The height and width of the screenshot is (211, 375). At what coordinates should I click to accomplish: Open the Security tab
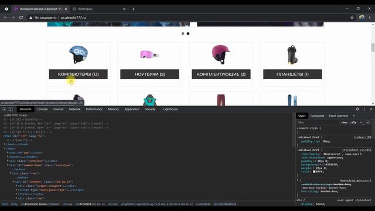point(150,109)
